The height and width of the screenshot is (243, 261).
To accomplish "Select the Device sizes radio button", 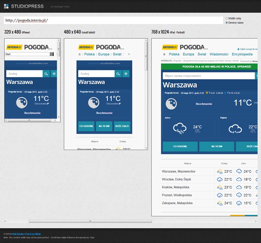I will 226,22.
